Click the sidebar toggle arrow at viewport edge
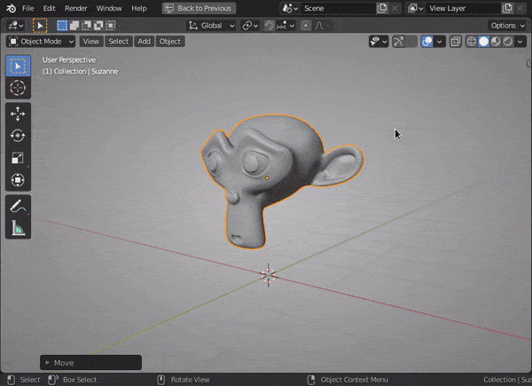Image resolution: width=532 pixels, height=386 pixels. [x=528, y=64]
